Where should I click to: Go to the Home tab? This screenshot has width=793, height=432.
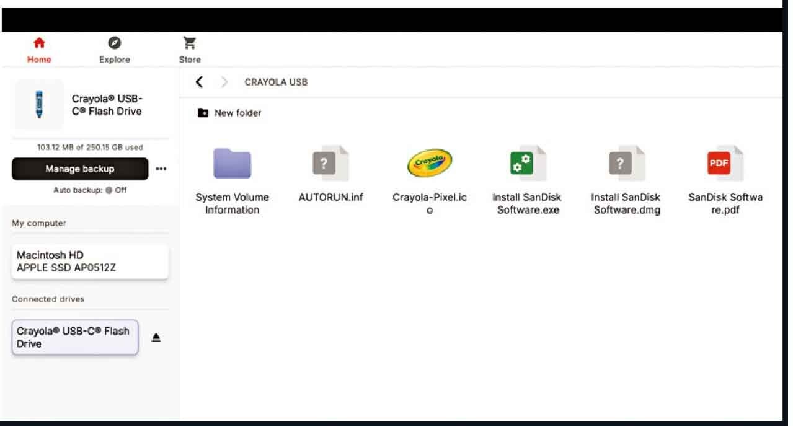pyautogui.click(x=39, y=50)
